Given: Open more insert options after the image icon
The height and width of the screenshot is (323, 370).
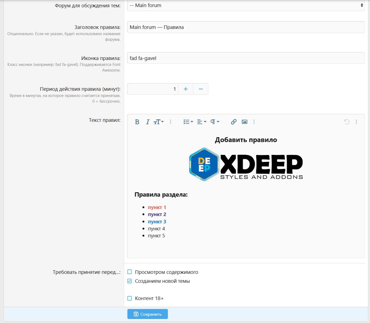Looking at the screenshot, I should [254, 122].
